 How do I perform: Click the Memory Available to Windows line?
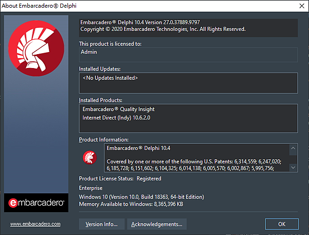[131, 204]
